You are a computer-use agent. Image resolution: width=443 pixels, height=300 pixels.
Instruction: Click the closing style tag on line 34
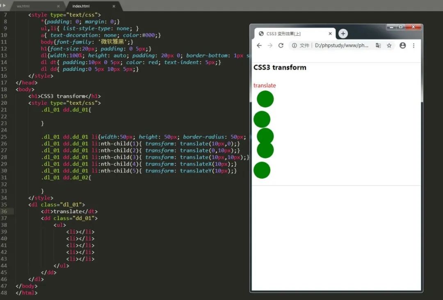coord(41,198)
